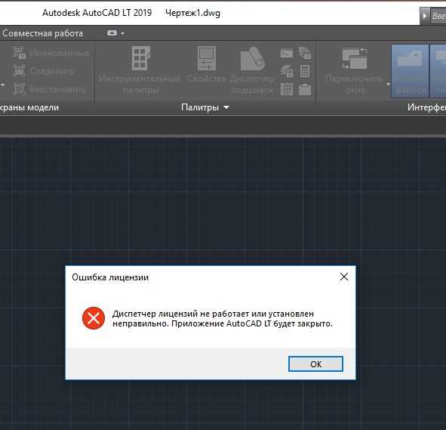Expand the search box arrow in title bar
446x430 pixels.
pyautogui.click(x=424, y=16)
